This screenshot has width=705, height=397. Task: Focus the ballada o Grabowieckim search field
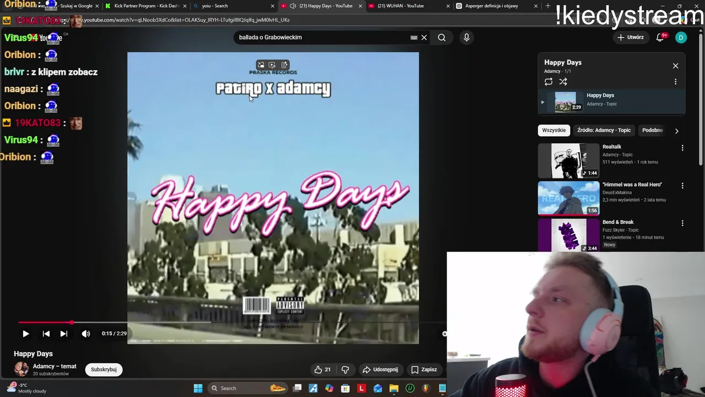[322, 37]
